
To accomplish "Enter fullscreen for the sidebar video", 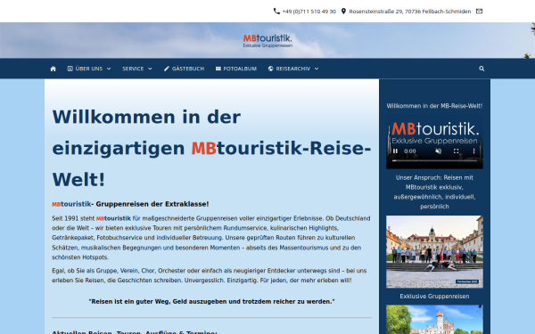I will click(x=457, y=151).
